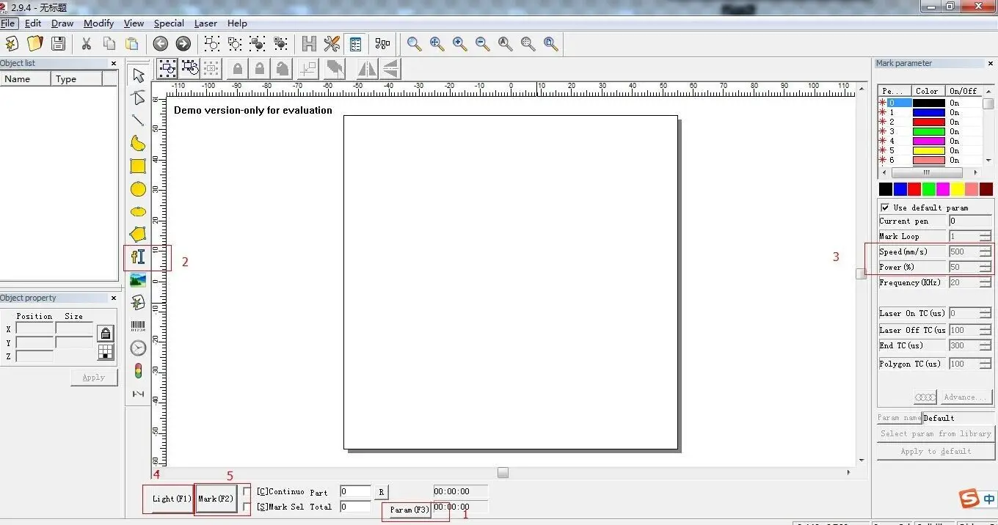
Task: Click the canvas horizontal scrollbar thumb
Action: click(503, 472)
